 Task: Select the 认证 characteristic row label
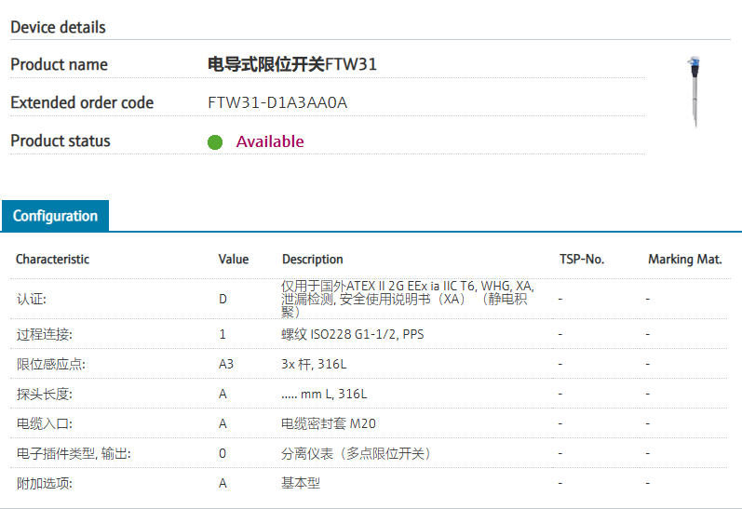coord(31,300)
